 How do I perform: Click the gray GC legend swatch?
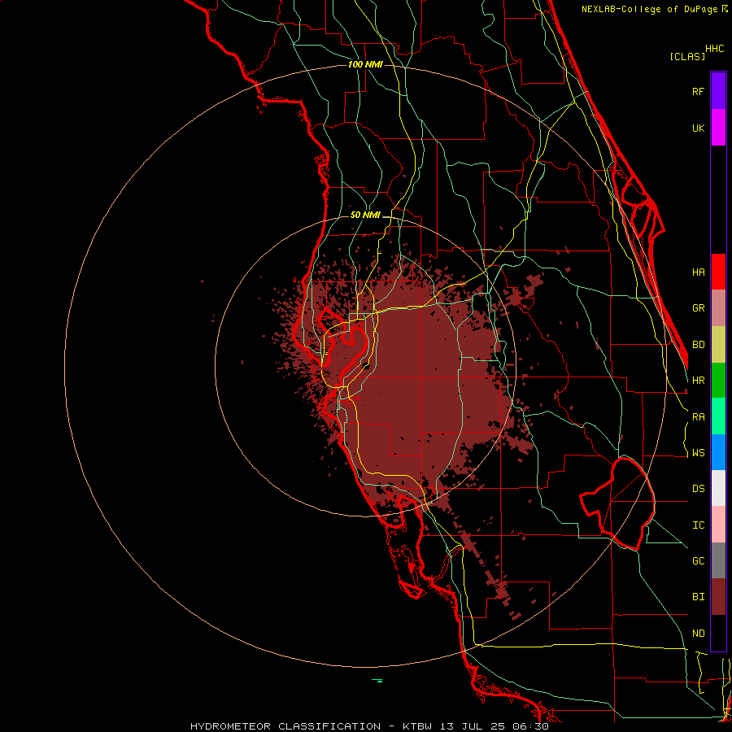[x=718, y=560]
